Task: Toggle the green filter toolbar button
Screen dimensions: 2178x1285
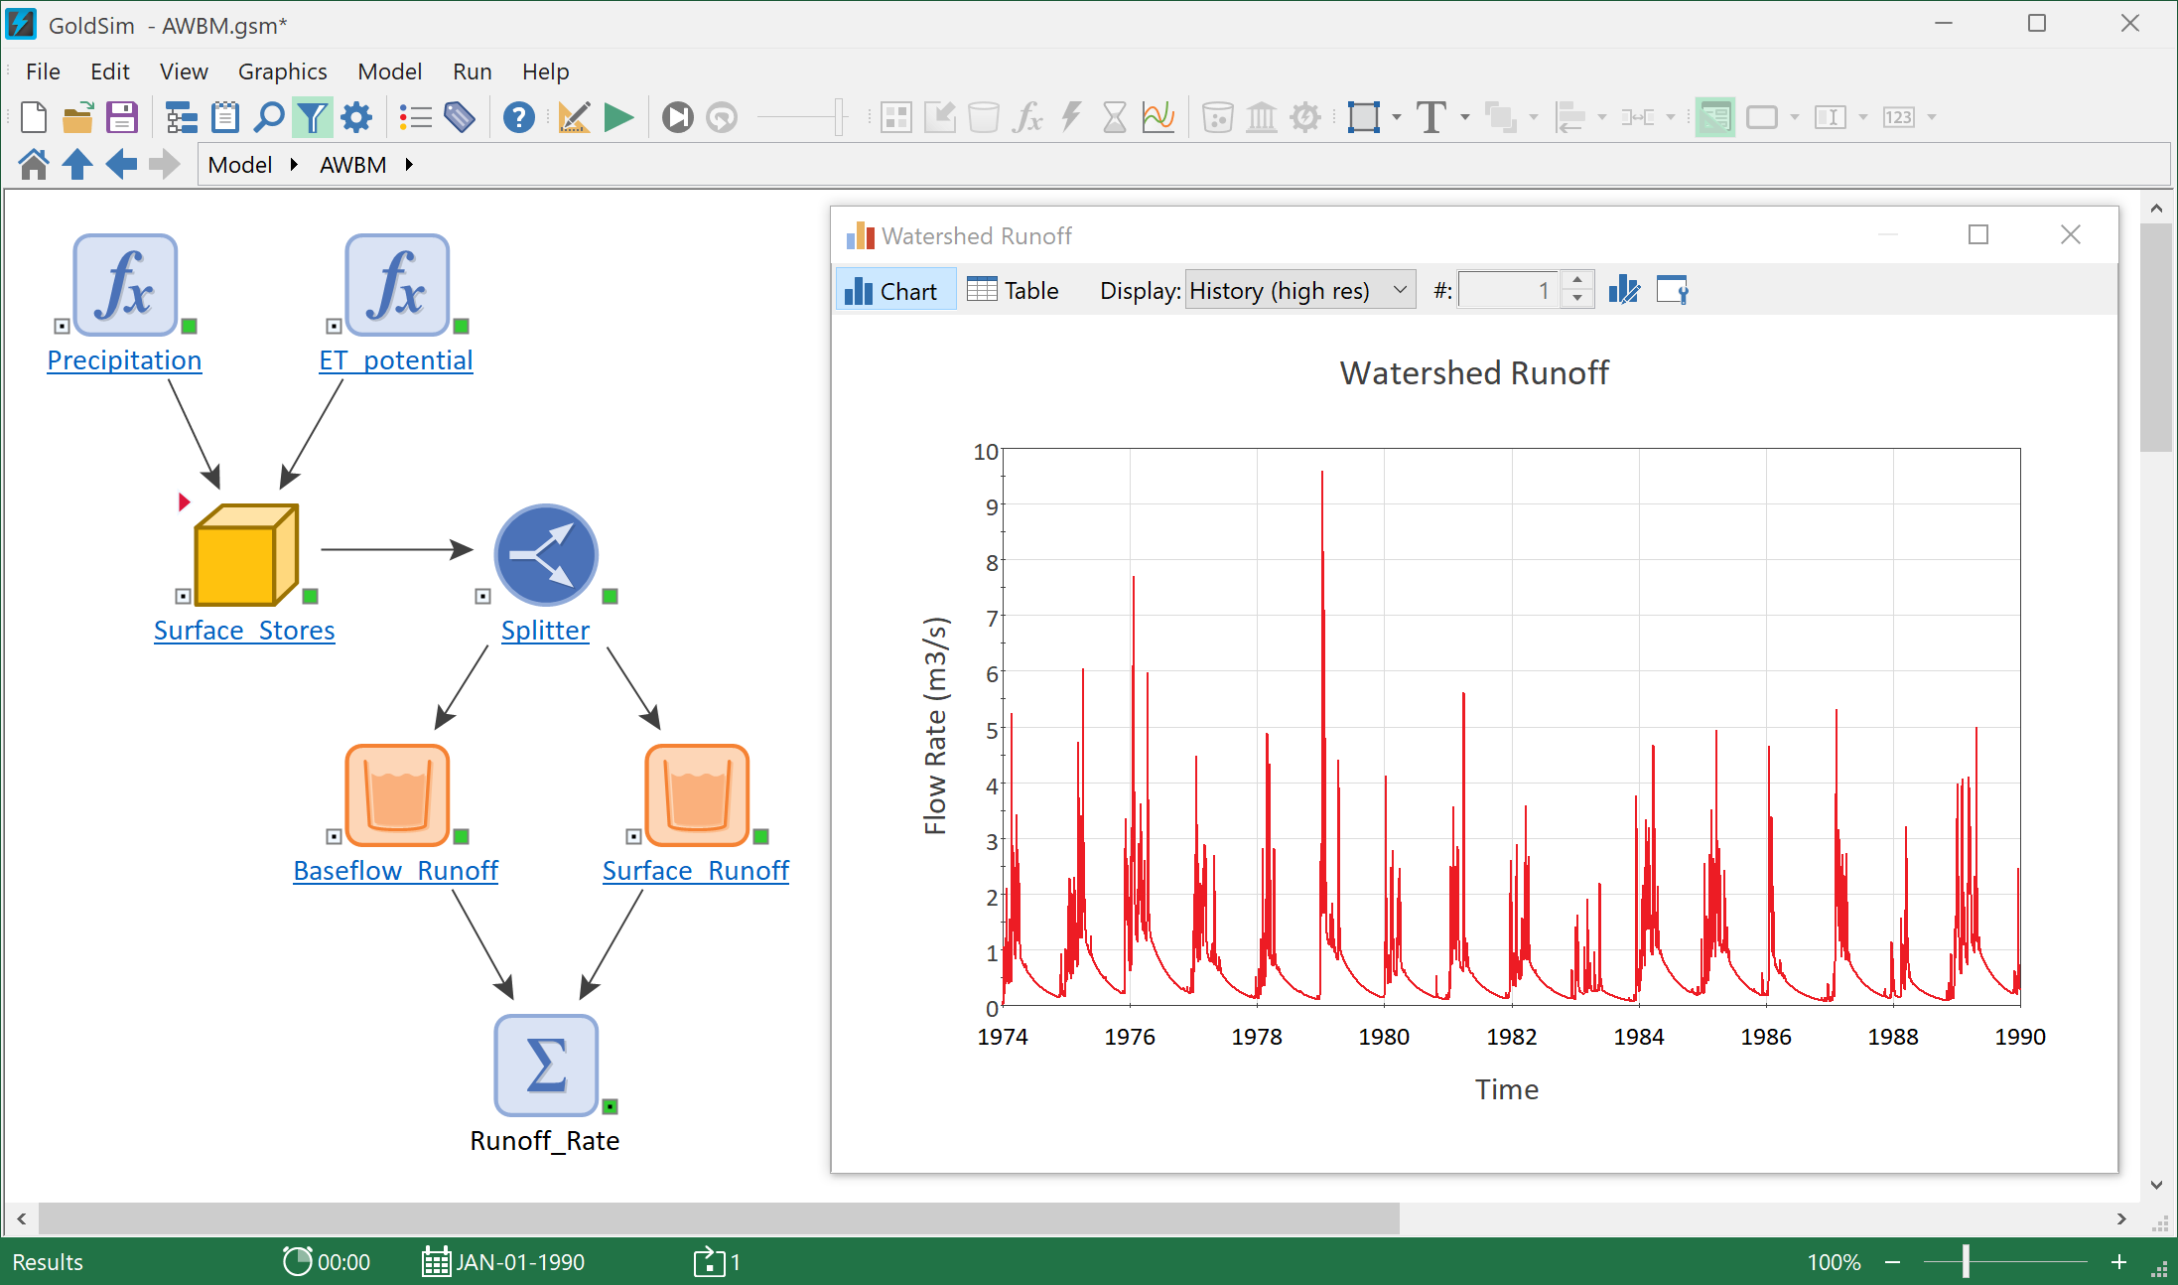Action: tap(313, 118)
